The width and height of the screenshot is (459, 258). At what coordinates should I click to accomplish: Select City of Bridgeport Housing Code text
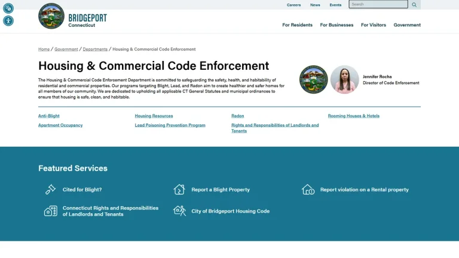230,211
